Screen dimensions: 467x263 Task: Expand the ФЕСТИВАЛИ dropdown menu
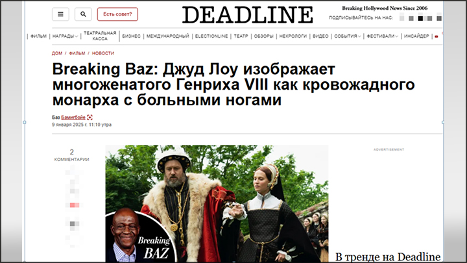tap(383, 36)
